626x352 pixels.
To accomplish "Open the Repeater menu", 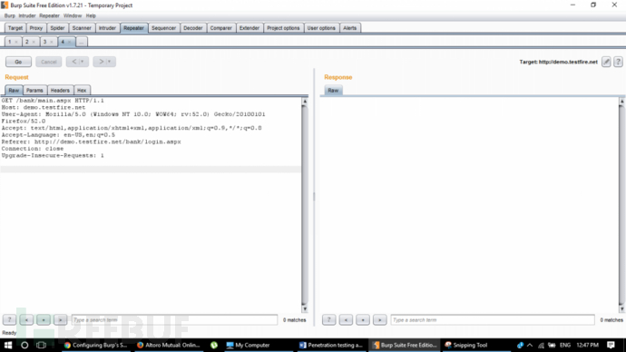I will 50,16.
